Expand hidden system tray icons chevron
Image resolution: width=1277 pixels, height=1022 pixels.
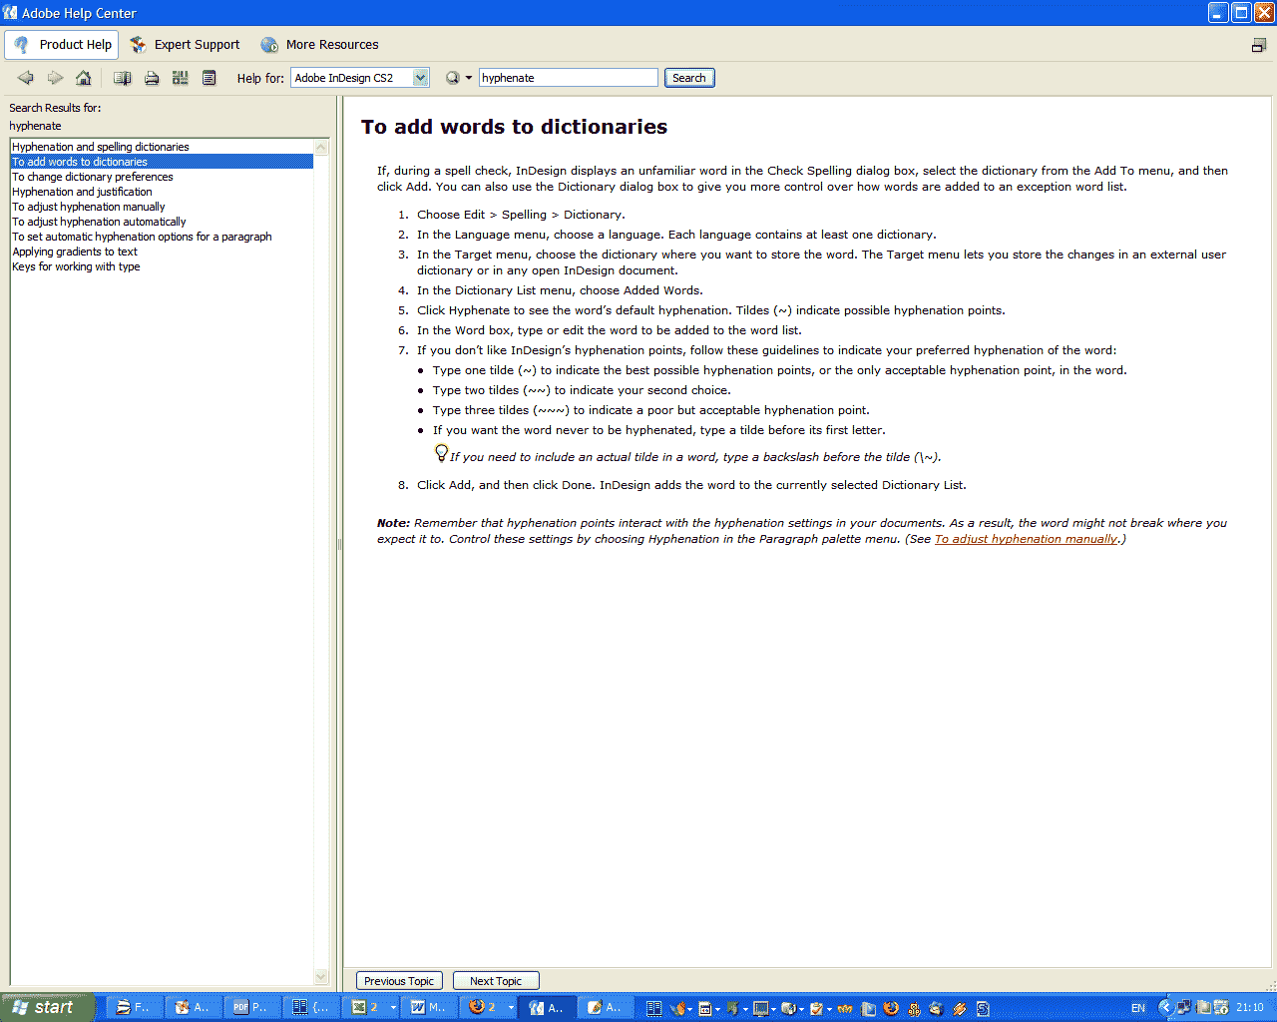pyautogui.click(x=1164, y=1008)
